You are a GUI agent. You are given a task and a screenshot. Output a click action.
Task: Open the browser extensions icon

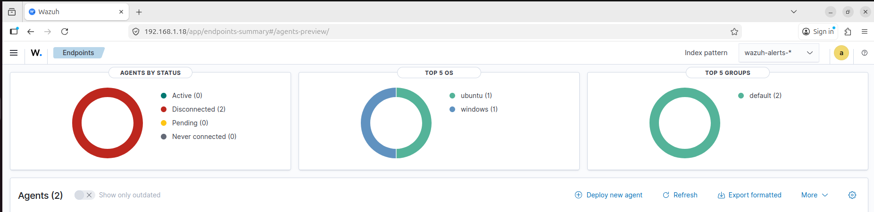(848, 32)
